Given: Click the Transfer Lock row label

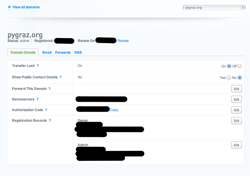Looking at the screenshot, I should pyautogui.click(x=23, y=66).
